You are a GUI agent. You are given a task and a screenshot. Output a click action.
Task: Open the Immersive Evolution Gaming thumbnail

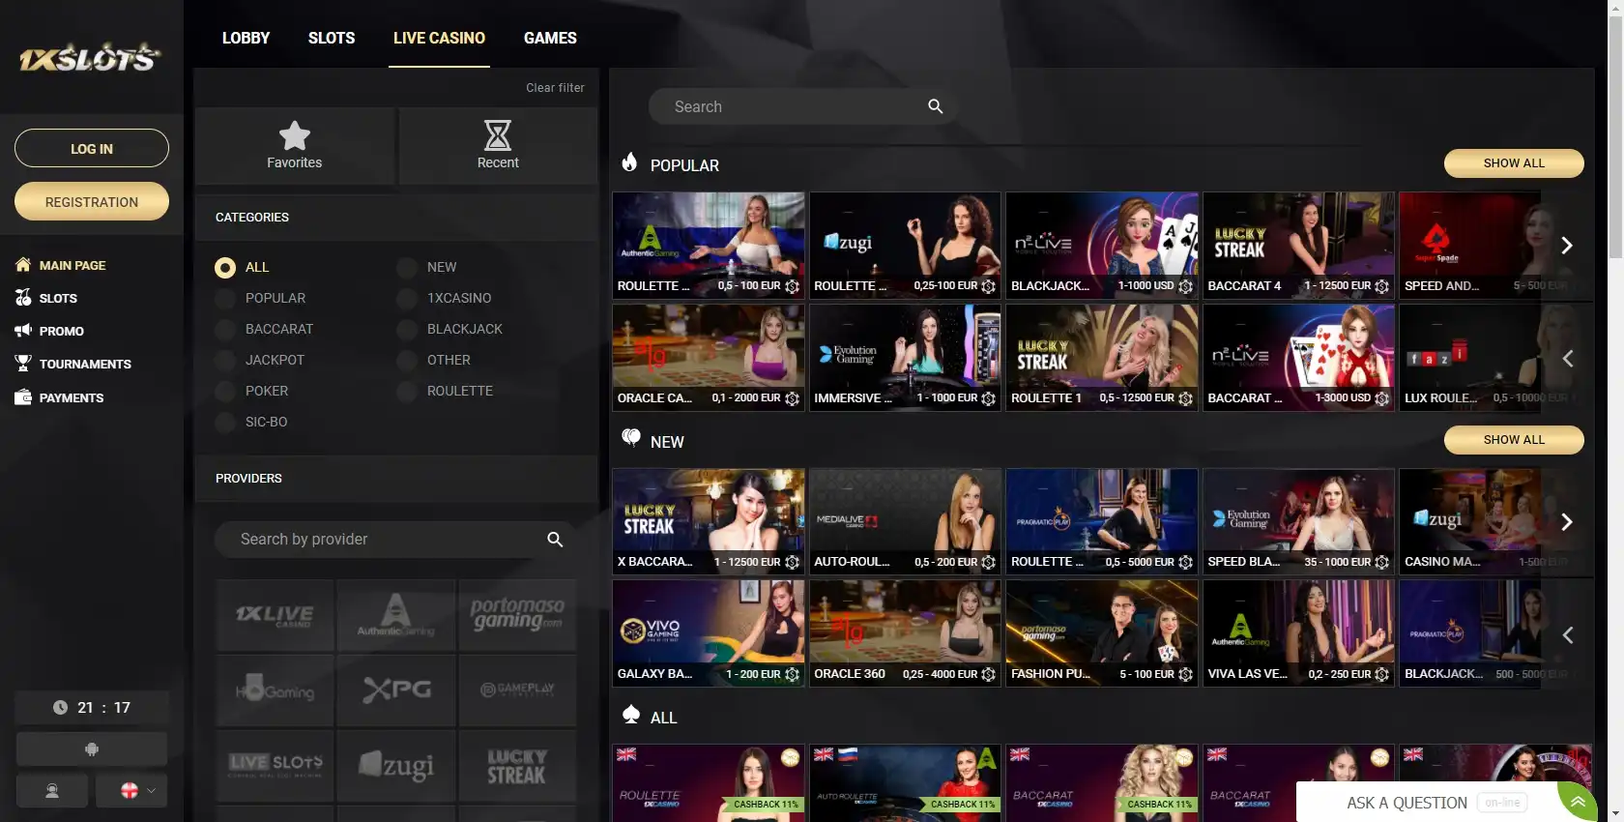point(905,358)
